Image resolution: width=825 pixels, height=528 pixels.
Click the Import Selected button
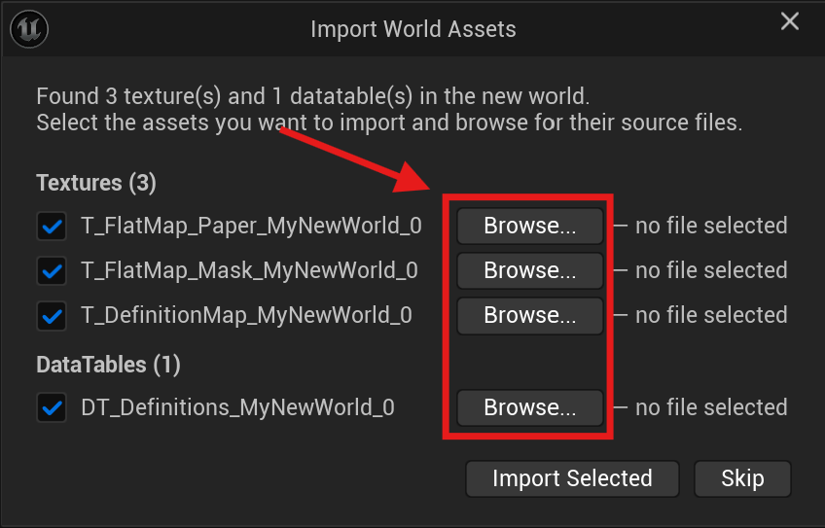[x=572, y=478]
